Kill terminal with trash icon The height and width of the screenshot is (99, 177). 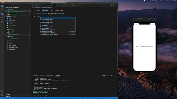[112, 75]
